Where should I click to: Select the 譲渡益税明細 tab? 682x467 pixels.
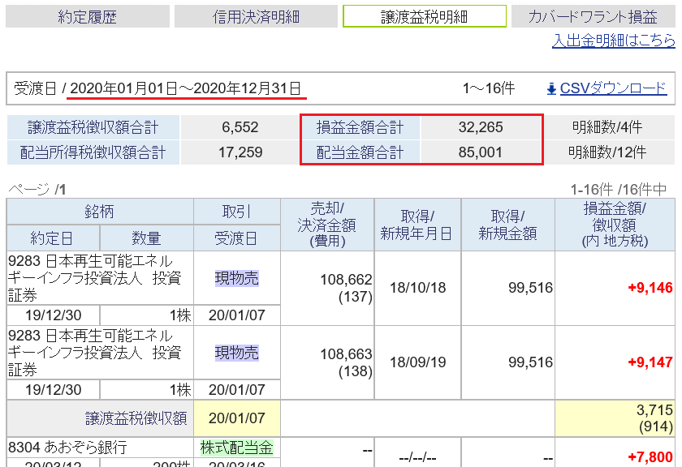coord(425,16)
